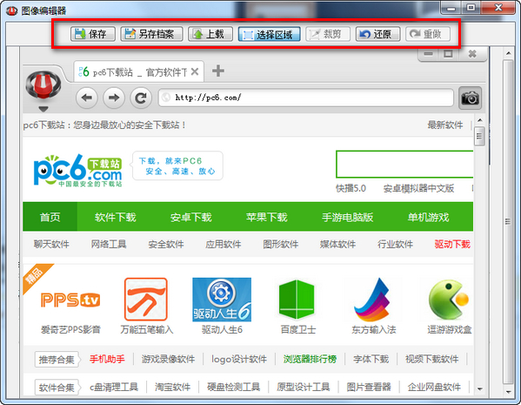Click the 爱奇艺PPS影音 text label
521x405 pixels.
(70, 330)
